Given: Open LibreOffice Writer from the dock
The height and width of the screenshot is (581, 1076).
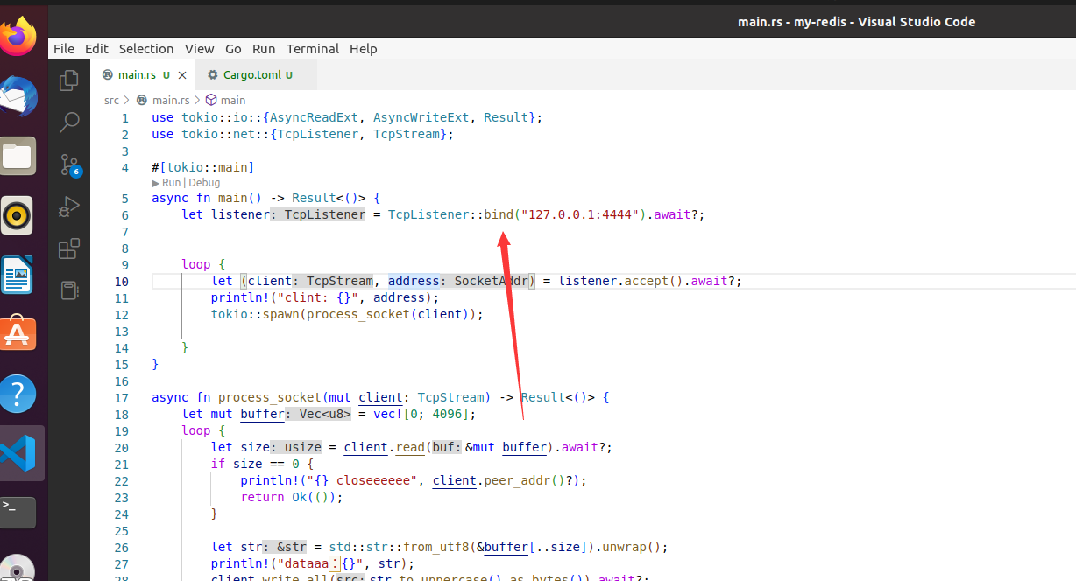Looking at the screenshot, I should 18,275.
